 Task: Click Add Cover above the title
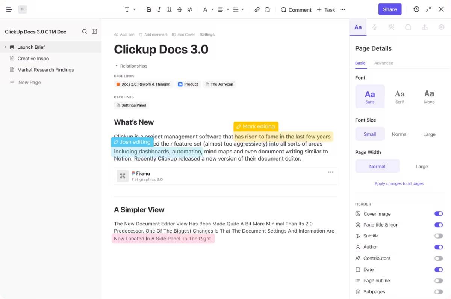tap(183, 35)
